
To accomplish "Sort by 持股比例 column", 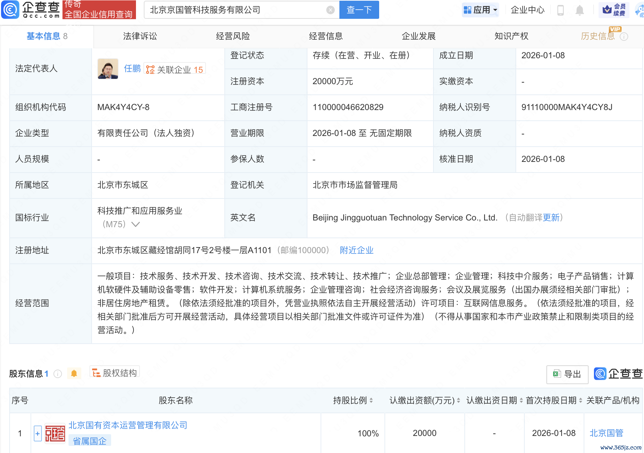I will click(x=371, y=400).
